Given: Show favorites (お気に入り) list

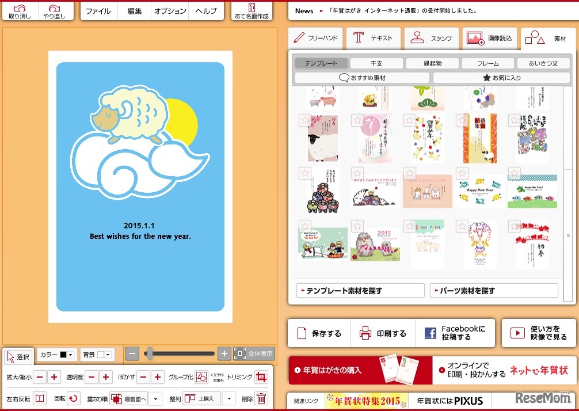Looking at the screenshot, I should coord(501,78).
